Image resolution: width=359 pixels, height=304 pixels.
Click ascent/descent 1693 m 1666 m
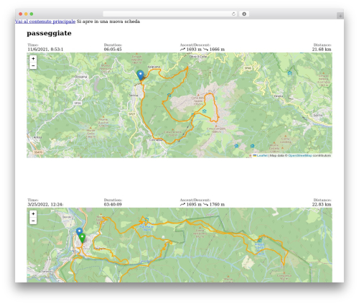[x=202, y=50]
